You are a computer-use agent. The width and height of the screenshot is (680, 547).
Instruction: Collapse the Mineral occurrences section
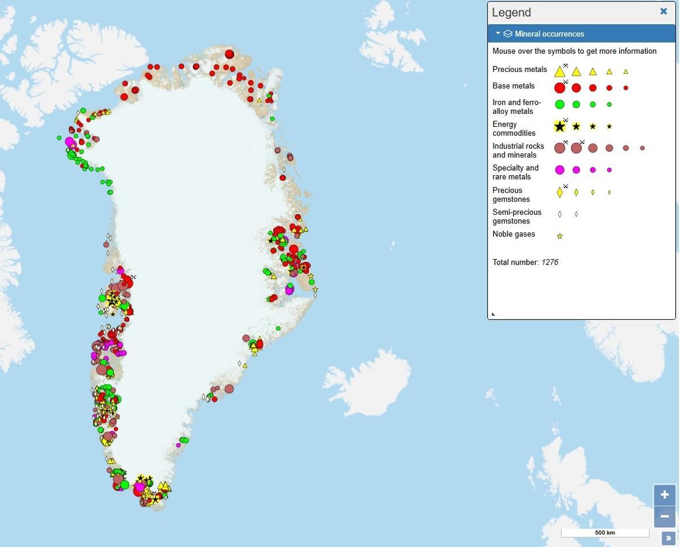[498, 33]
